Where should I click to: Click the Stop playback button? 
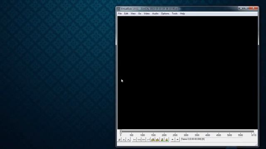[119, 139]
